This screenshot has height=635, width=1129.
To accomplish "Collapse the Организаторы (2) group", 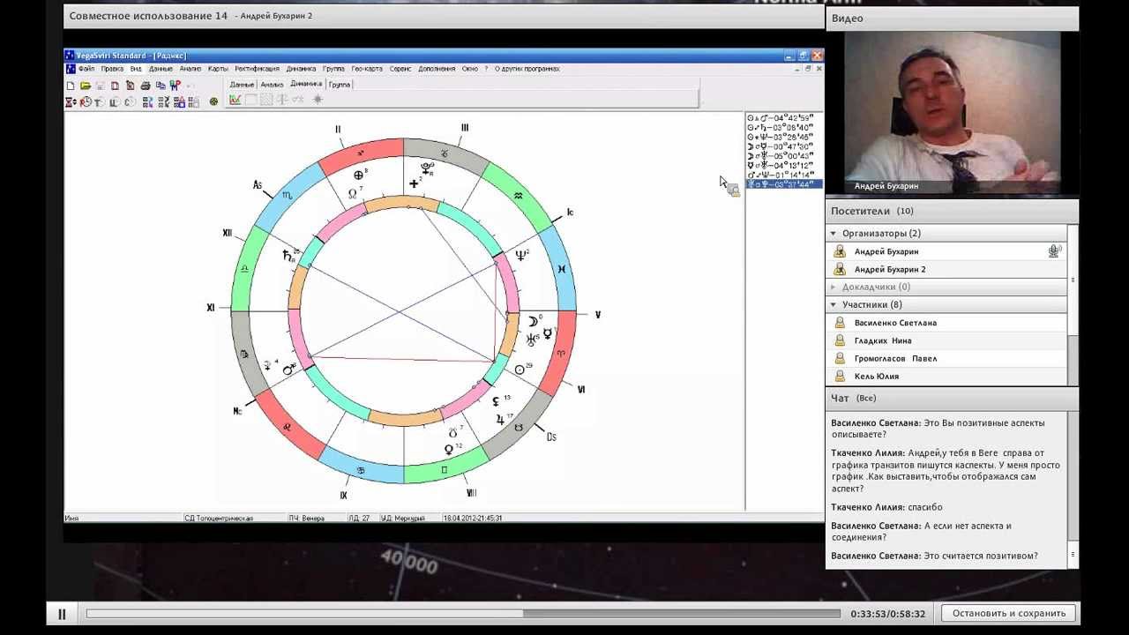I will click(x=834, y=234).
